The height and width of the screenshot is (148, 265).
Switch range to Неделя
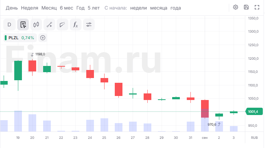(30, 8)
